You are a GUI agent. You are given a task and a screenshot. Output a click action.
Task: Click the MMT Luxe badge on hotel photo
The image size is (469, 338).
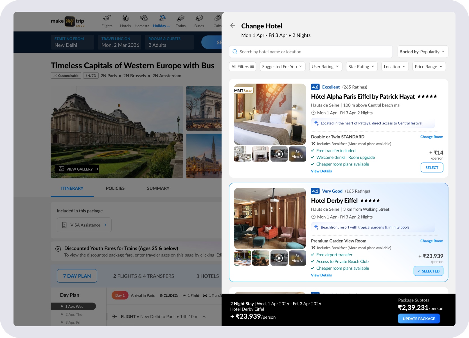tap(243, 90)
